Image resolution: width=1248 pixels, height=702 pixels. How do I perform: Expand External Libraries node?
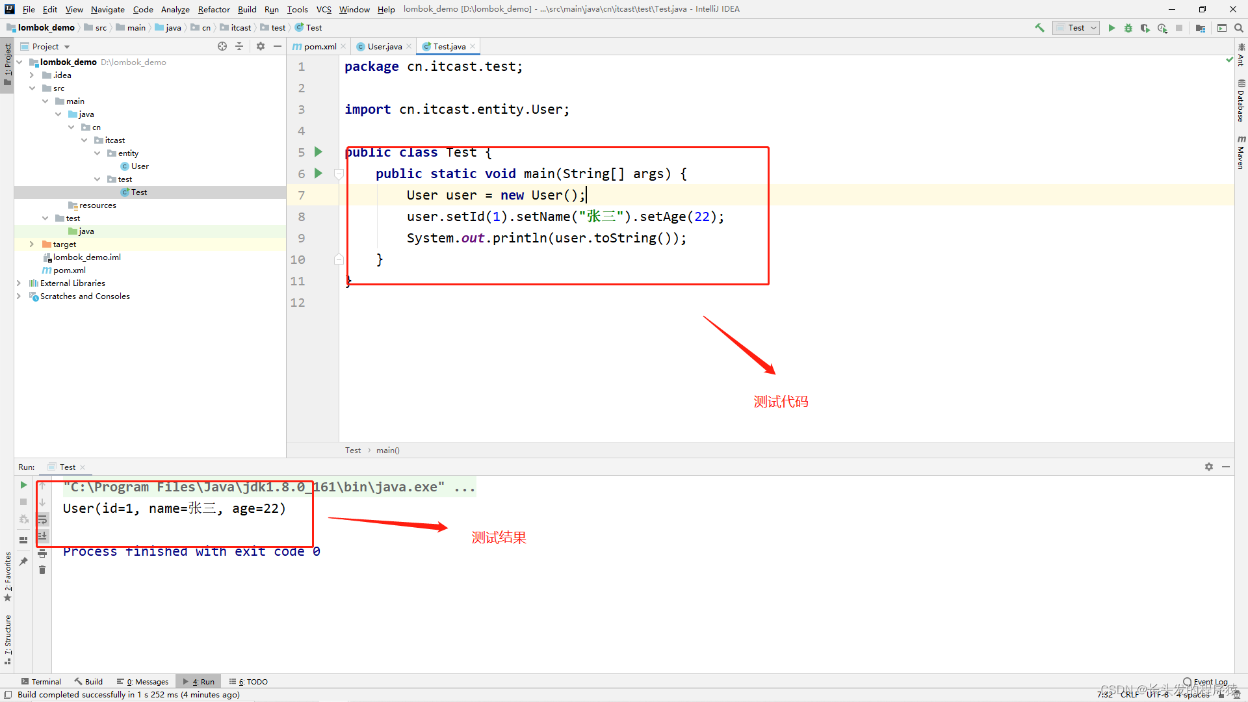coord(18,283)
